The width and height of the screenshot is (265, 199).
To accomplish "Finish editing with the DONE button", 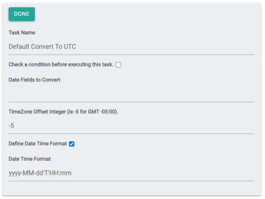I will [x=21, y=14].
